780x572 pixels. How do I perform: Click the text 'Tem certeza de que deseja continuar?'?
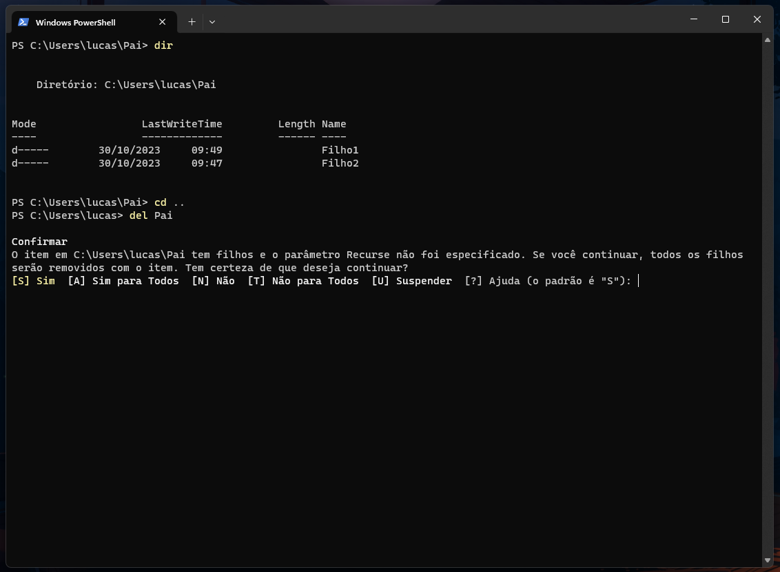pos(297,268)
